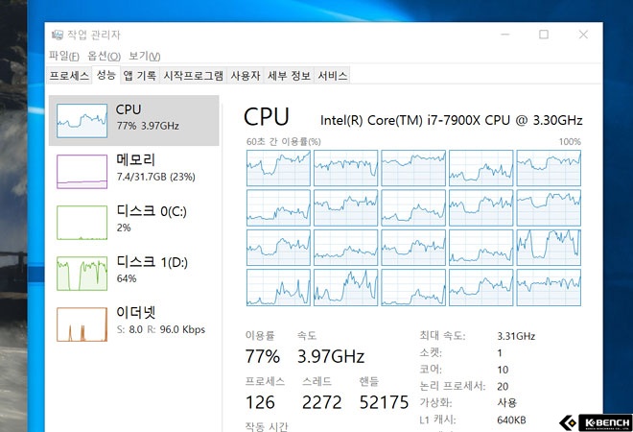Screen dimensions: 633x432
Task: Click the 가상화 value 사용
Action: (507, 403)
